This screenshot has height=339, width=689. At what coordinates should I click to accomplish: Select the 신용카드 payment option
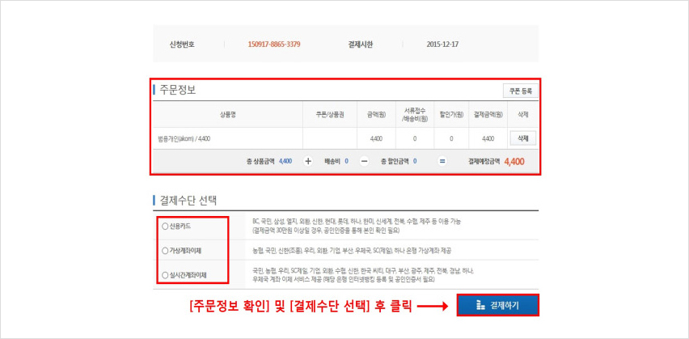point(165,227)
